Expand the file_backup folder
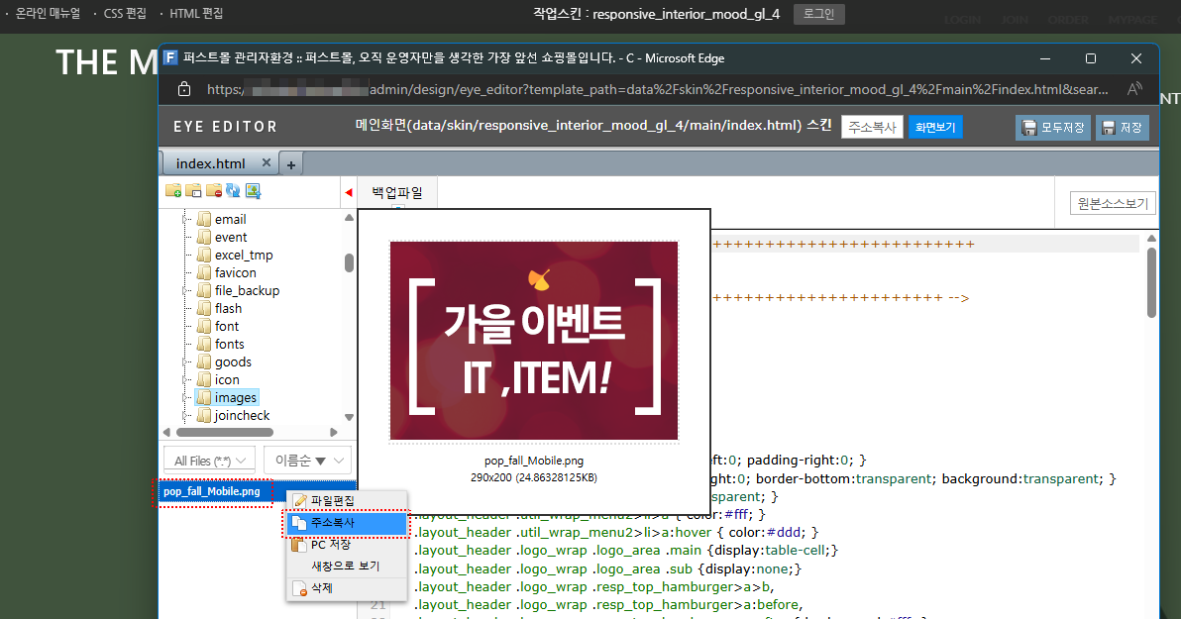Image resolution: width=1181 pixels, height=619 pixels. (x=186, y=290)
